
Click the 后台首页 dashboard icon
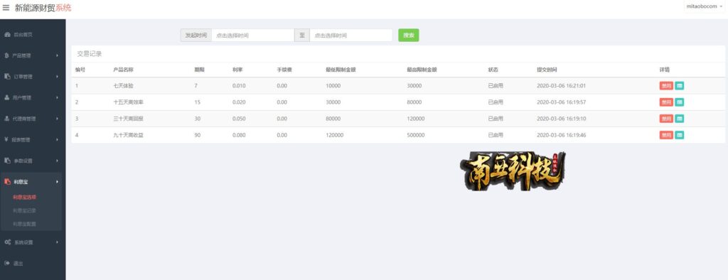[x=7, y=35]
